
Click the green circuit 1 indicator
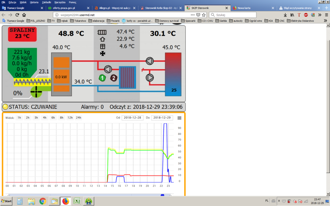[x=102, y=78]
